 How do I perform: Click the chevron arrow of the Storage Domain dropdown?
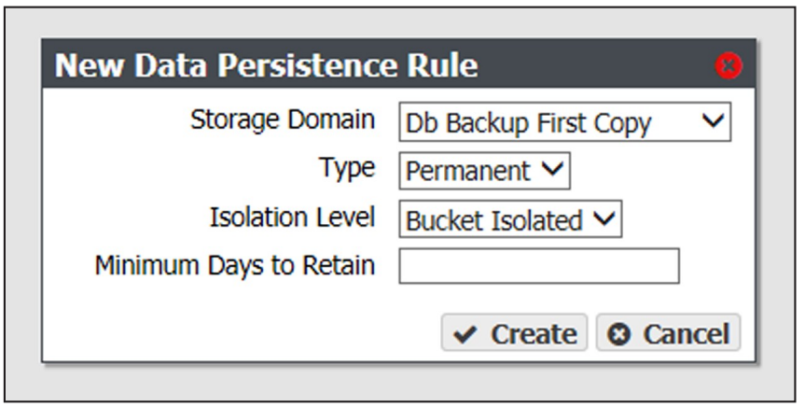point(713,121)
